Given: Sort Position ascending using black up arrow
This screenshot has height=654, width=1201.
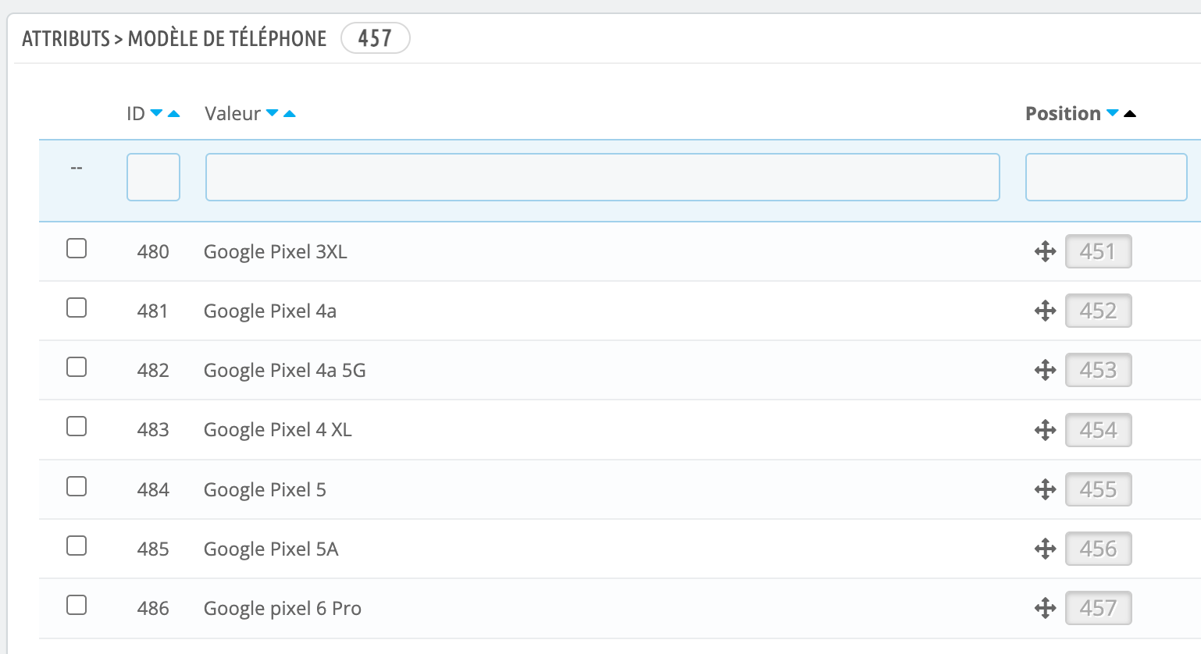Looking at the screenshot, I should [1130, 113].
